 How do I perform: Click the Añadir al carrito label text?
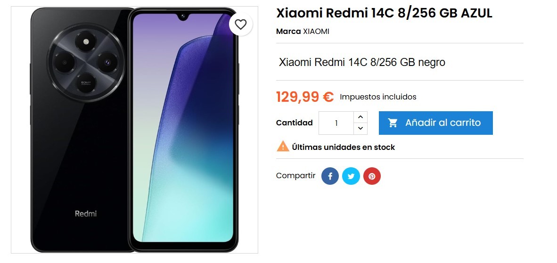click(x=443, y=123)
